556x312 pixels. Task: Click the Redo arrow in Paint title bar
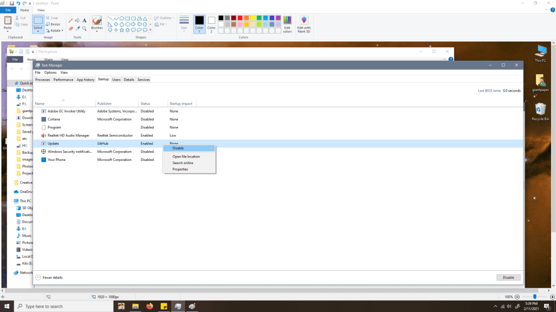click(x=24, y=3)
